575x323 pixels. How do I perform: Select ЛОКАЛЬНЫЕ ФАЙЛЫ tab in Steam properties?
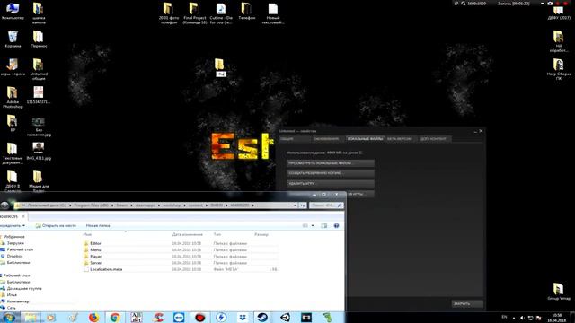[365, 139]
